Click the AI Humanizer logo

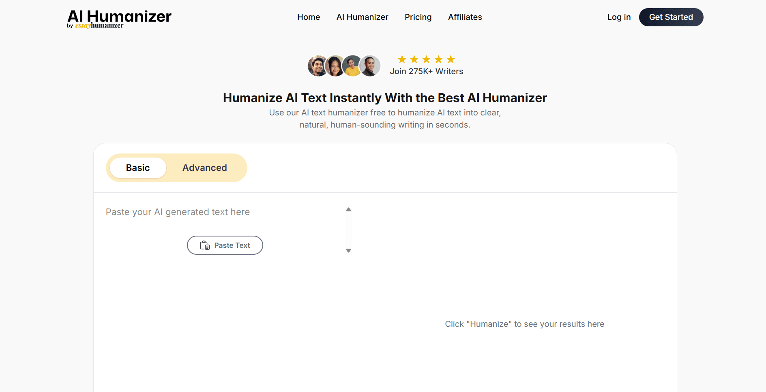click(x=119, y=19)
